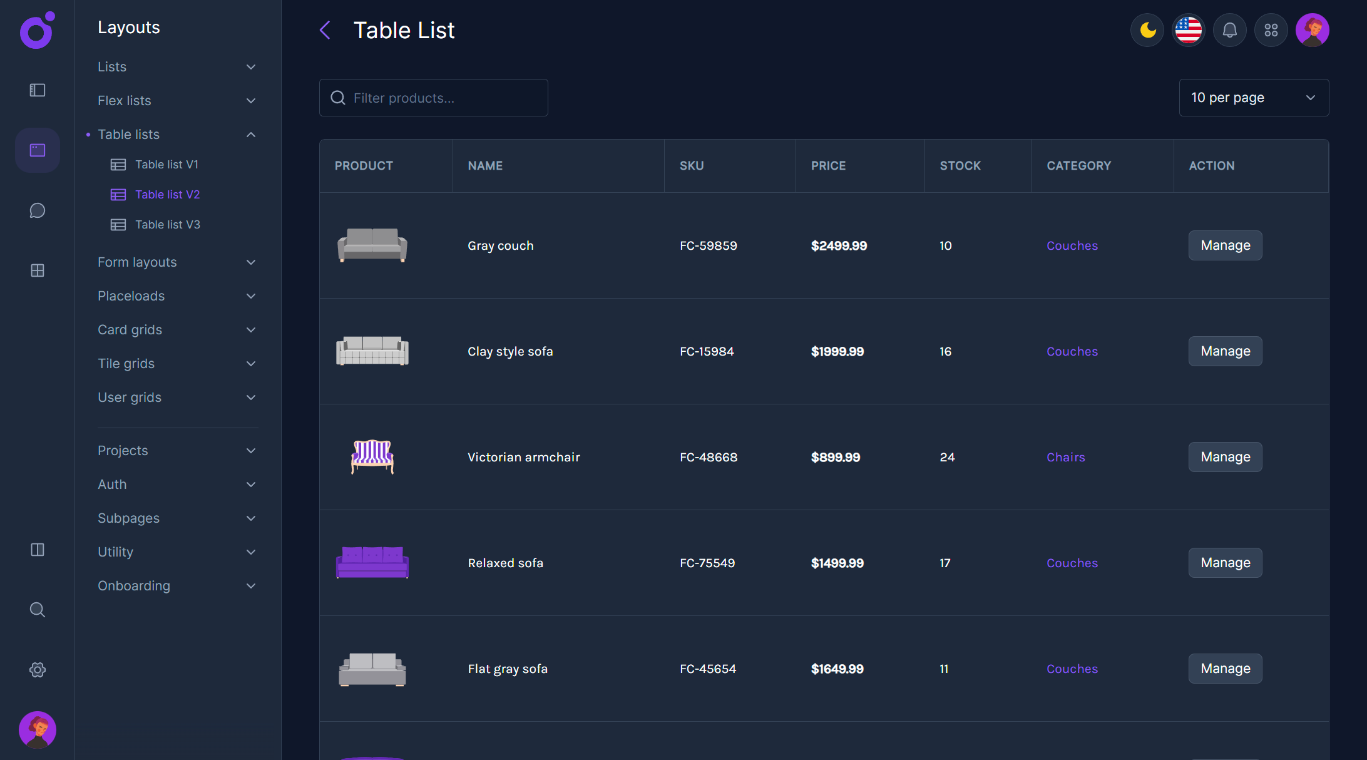1367x760 pixels.
Task: Open the Couches category link for Gray couch
Action: pos(1072,245)
